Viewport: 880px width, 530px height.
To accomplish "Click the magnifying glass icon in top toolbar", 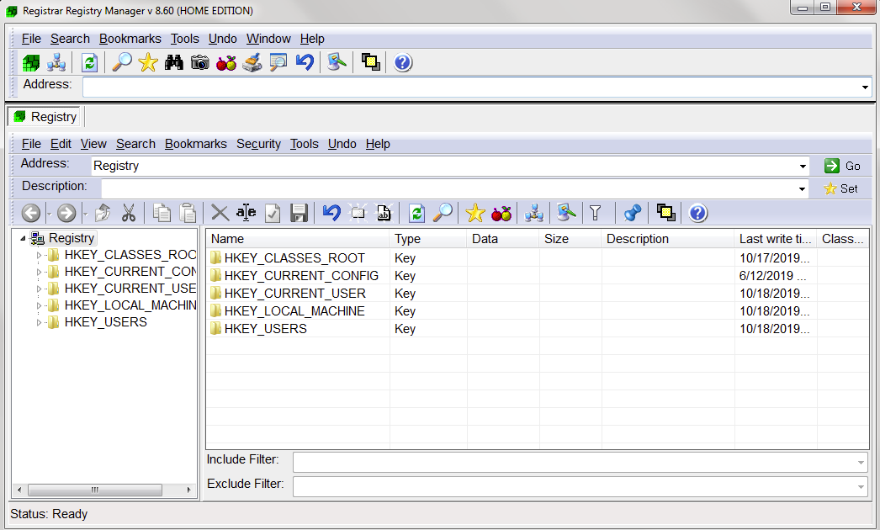I will [121, 61].
